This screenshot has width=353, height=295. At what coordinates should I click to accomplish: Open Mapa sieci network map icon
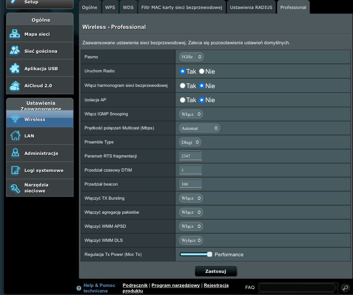point(15,34)
